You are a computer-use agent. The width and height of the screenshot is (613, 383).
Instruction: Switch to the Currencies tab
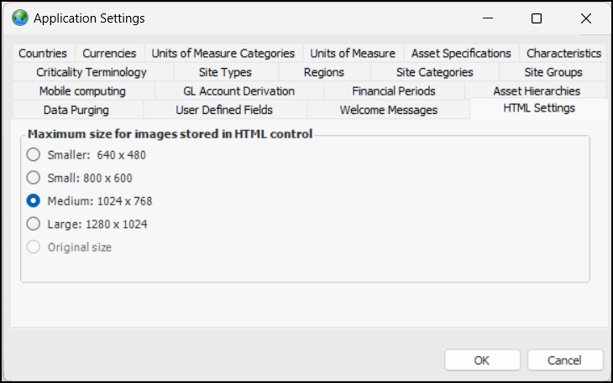tap(109, 54)
